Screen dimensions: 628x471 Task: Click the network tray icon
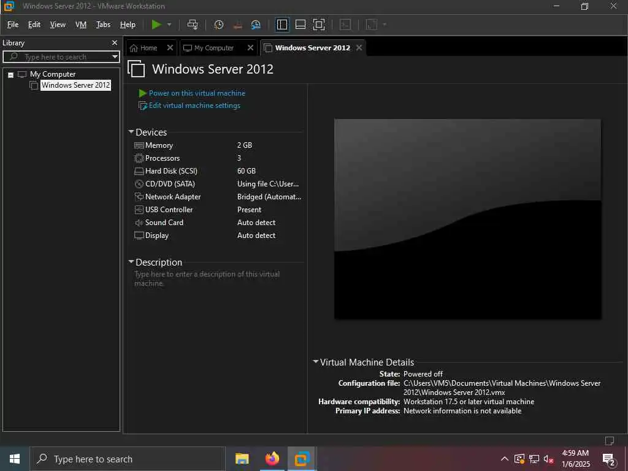pyautogui.click(x=534, y=459)
